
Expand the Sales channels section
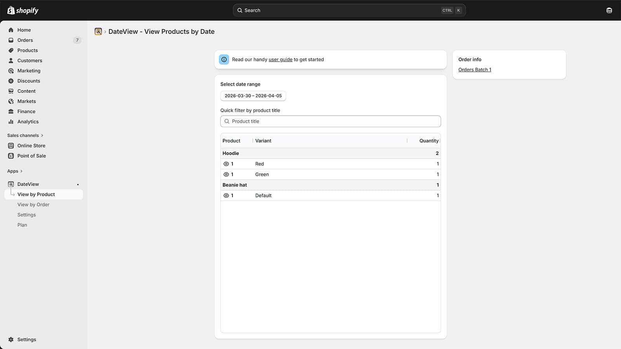click(25, 135)
